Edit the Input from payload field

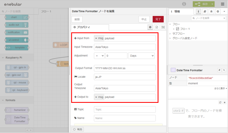tap(130, 38)
